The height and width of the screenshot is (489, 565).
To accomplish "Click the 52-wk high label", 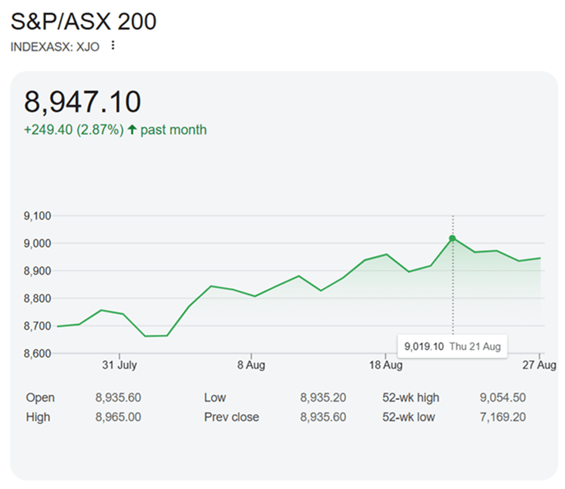I will tap(411, 398).
